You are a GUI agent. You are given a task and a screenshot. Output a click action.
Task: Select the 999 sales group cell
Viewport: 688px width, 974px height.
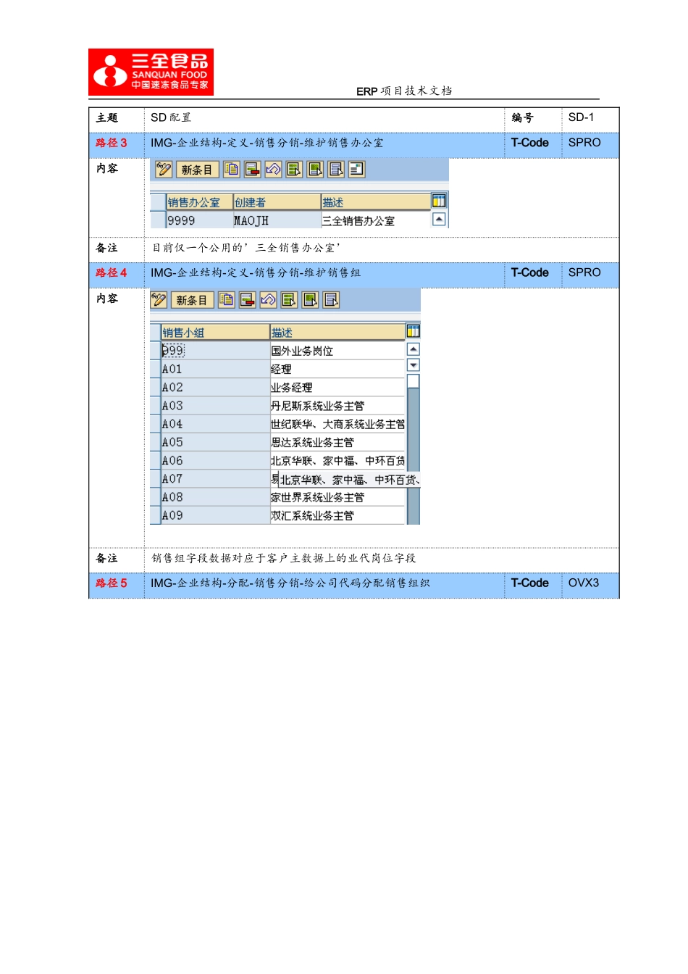pos(215,351)
